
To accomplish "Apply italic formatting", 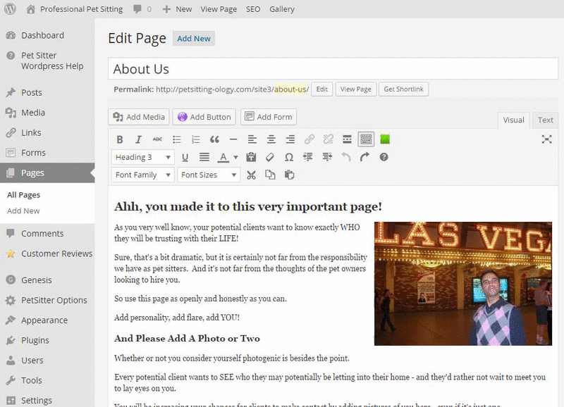I will click(138, 139).
